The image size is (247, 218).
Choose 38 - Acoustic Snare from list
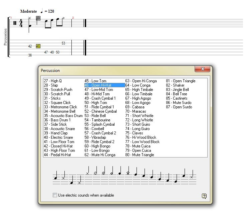click(x=57, y=129)
